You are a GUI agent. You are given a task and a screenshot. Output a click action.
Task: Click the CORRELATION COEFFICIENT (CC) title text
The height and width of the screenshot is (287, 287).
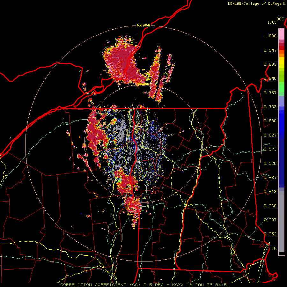pos(100,285)
